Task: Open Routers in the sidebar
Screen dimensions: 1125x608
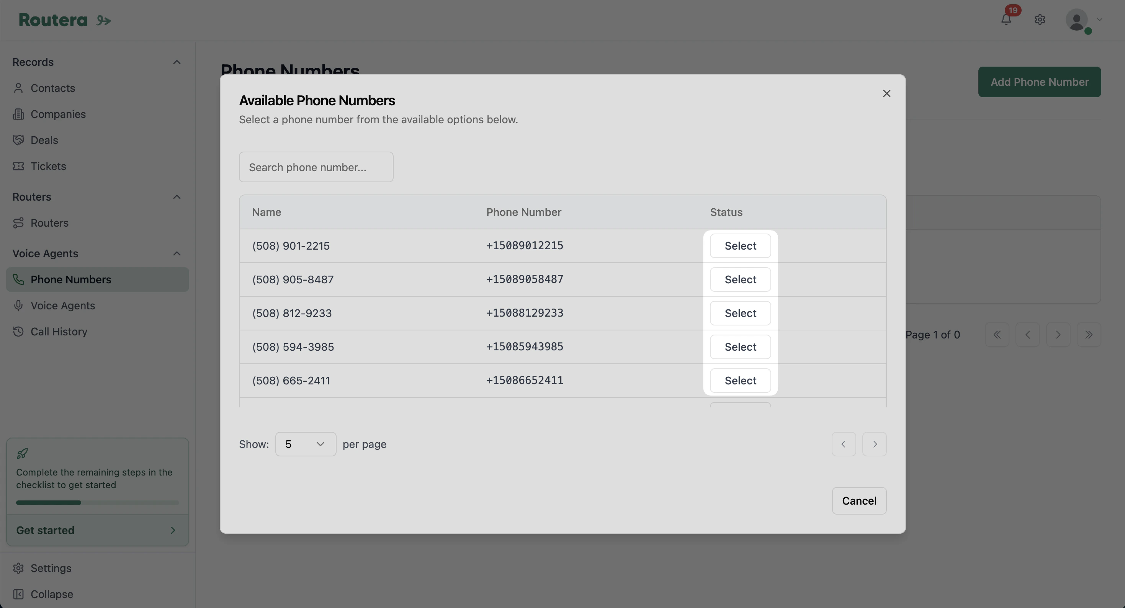Action: [x=97, y=223]
